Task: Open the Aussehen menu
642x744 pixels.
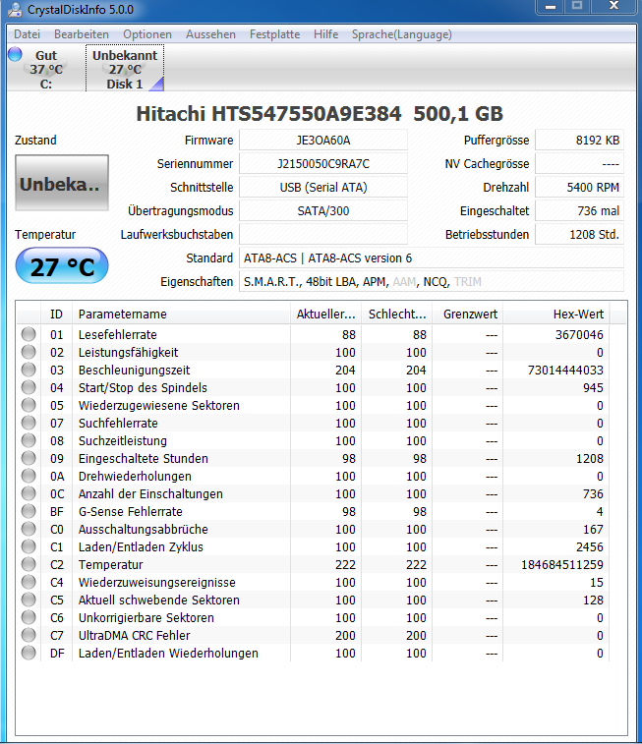Action: tap(210, 34)
